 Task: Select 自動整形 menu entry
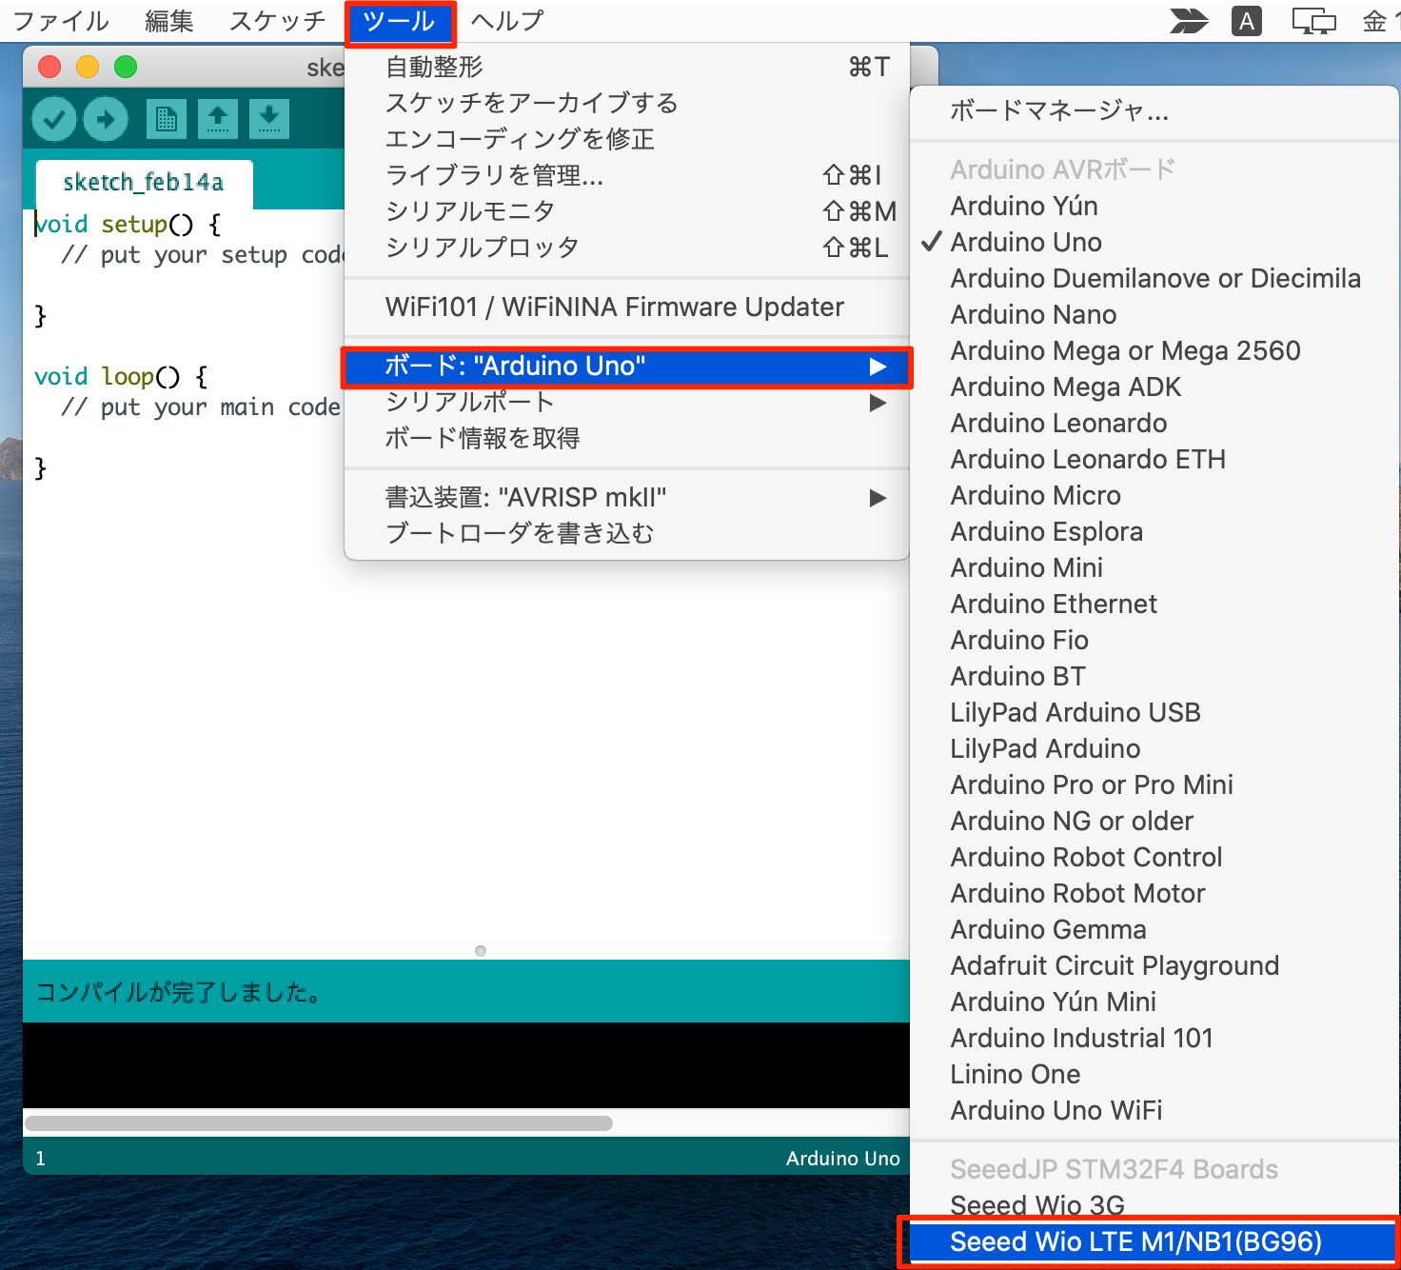pos(626,67)
